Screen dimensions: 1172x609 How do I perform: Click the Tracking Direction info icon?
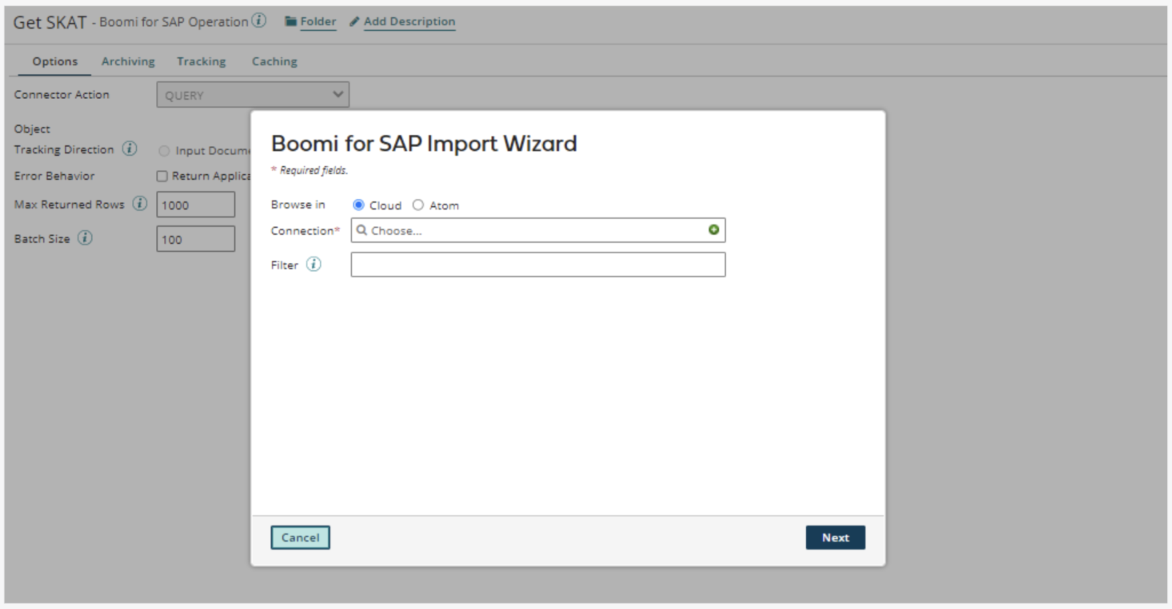pyautogui.click(x=129, y=149)
